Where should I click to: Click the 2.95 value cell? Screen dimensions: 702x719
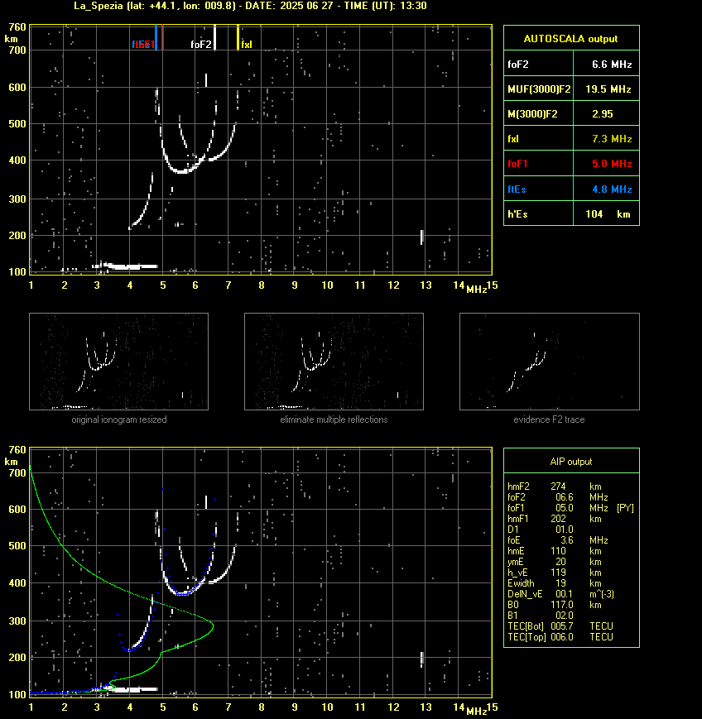[606, 113]
